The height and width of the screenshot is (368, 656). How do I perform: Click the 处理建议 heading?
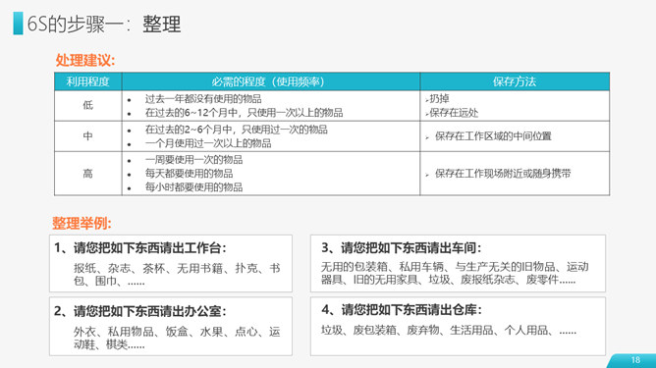(84, 60)
